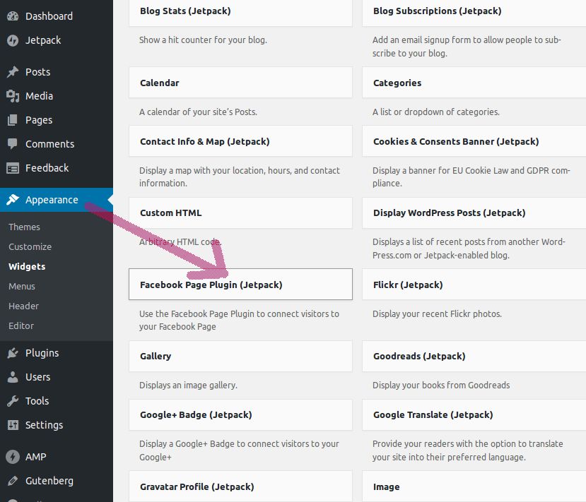Image resolution: width=586 pixels, height=502 pixels.
Task: Open the AMP menu item
Action: [x=57, y=457]
